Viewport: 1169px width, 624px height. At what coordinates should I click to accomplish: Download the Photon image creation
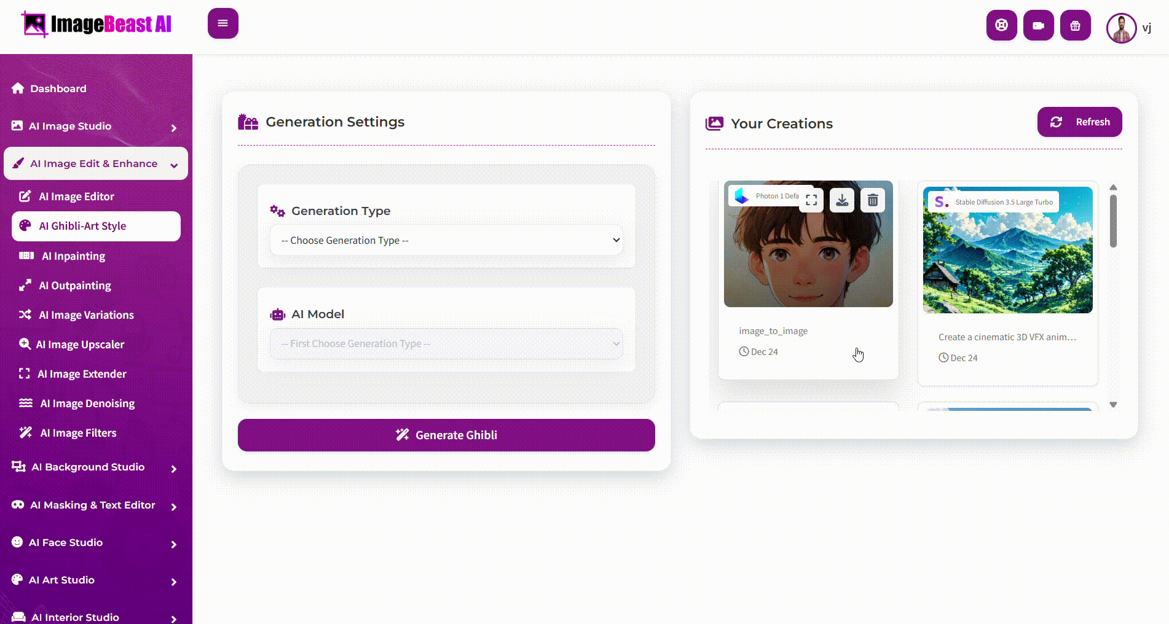click(x=842, y=200)
